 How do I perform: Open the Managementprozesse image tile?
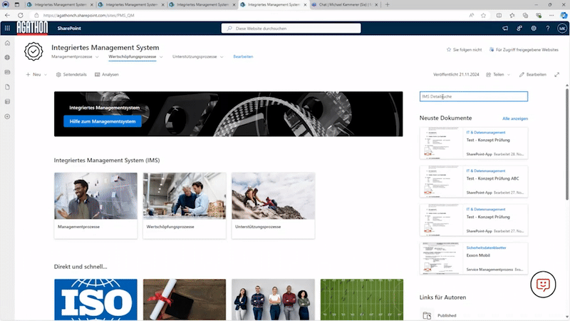[x=95, y=205]
